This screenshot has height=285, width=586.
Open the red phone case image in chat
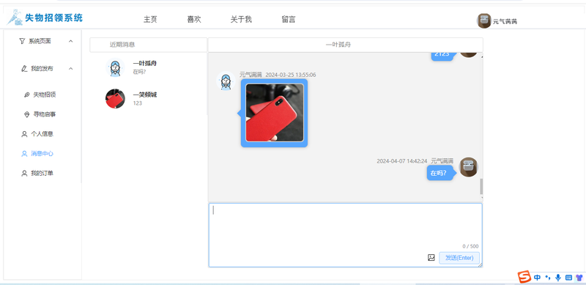tap(275, 113)
